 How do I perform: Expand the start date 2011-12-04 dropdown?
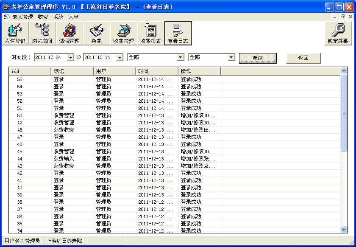tap(70, 57)
